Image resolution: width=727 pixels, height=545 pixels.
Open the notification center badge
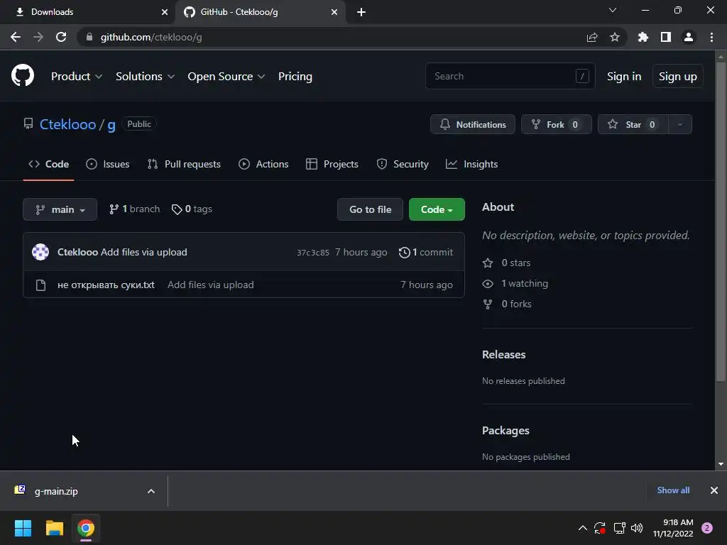pyautogui.click(x=707, y=528)
